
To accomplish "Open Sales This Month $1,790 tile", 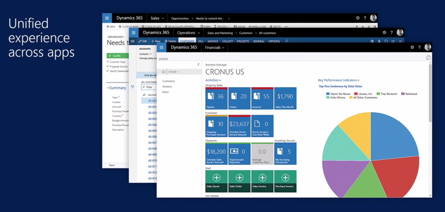I will click(x=285, y=98).
